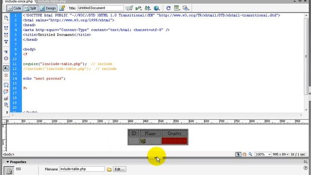The image size is (311, 175).
Task: Collapse Full Tag coding toolbar icon
Action: pos(6,28)
